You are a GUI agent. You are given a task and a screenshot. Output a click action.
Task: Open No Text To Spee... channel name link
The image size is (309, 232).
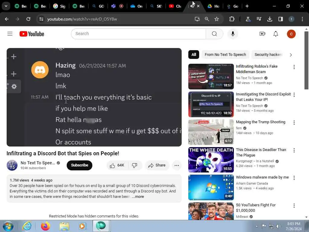pos(38,163)
